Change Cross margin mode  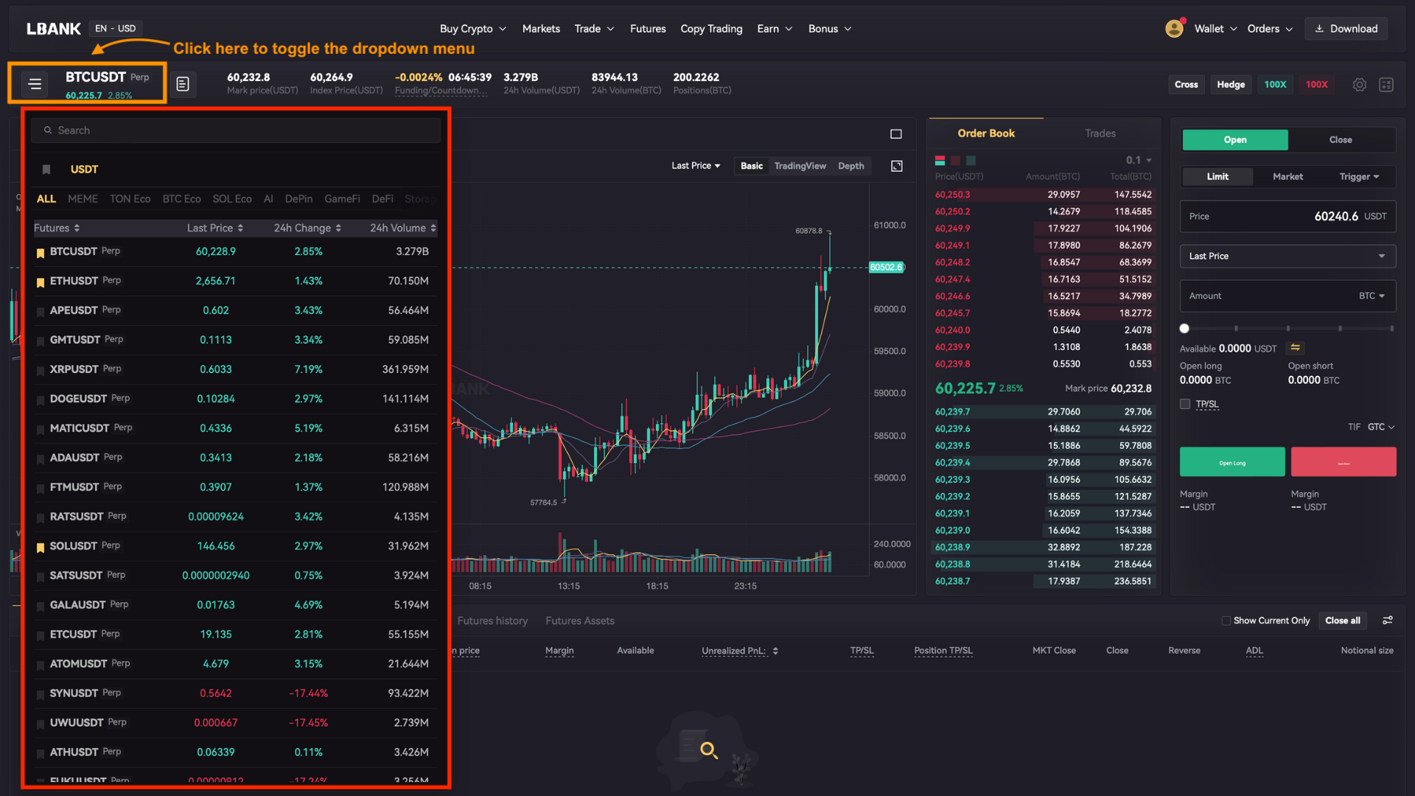point(1186,85)
